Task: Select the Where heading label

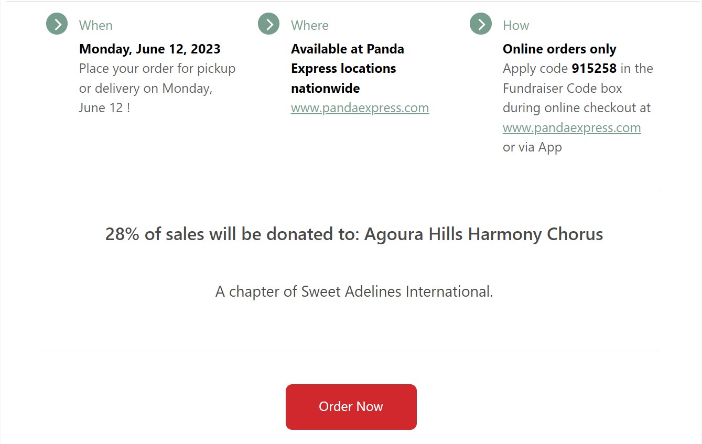Action: [x=310, y=25]
